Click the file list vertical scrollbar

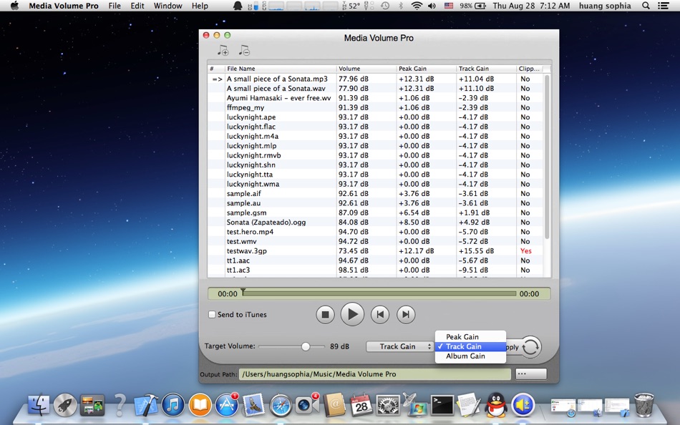point(547,157)
